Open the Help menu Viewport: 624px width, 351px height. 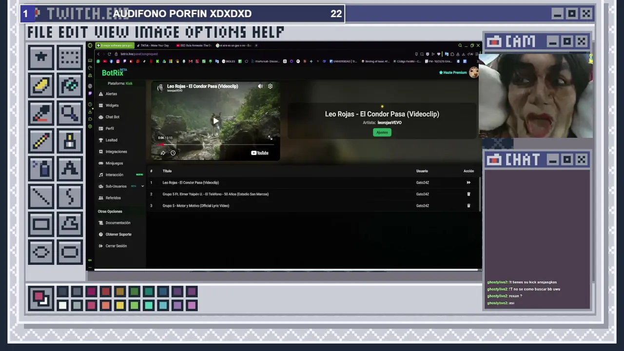tap(268, 32)
